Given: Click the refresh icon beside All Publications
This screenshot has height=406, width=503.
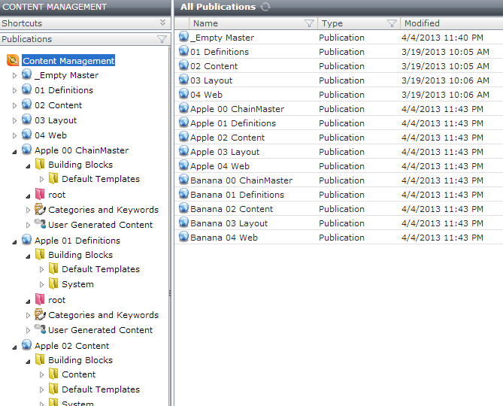Looking at the screenshot, I should coord(265,7).
